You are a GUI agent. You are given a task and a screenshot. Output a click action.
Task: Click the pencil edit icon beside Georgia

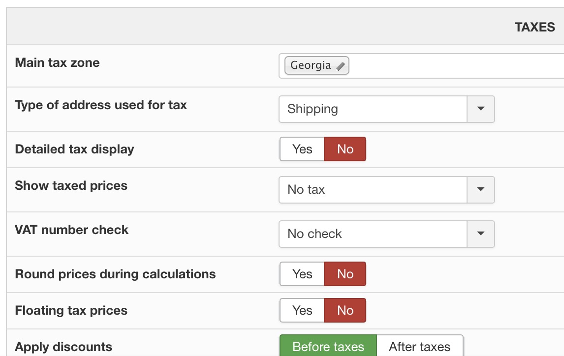[x=340, y=66]
